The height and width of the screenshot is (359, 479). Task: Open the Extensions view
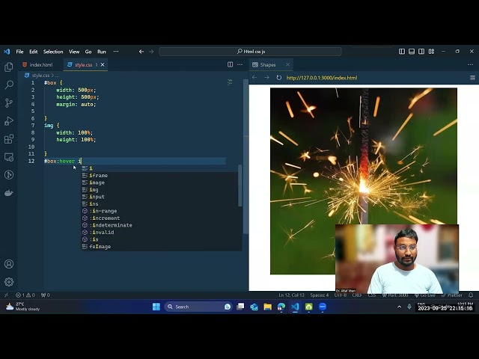coord(9,139)
